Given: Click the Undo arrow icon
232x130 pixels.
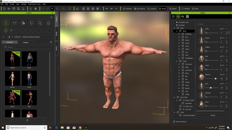Looking at the screenshot, I should 43,9.
